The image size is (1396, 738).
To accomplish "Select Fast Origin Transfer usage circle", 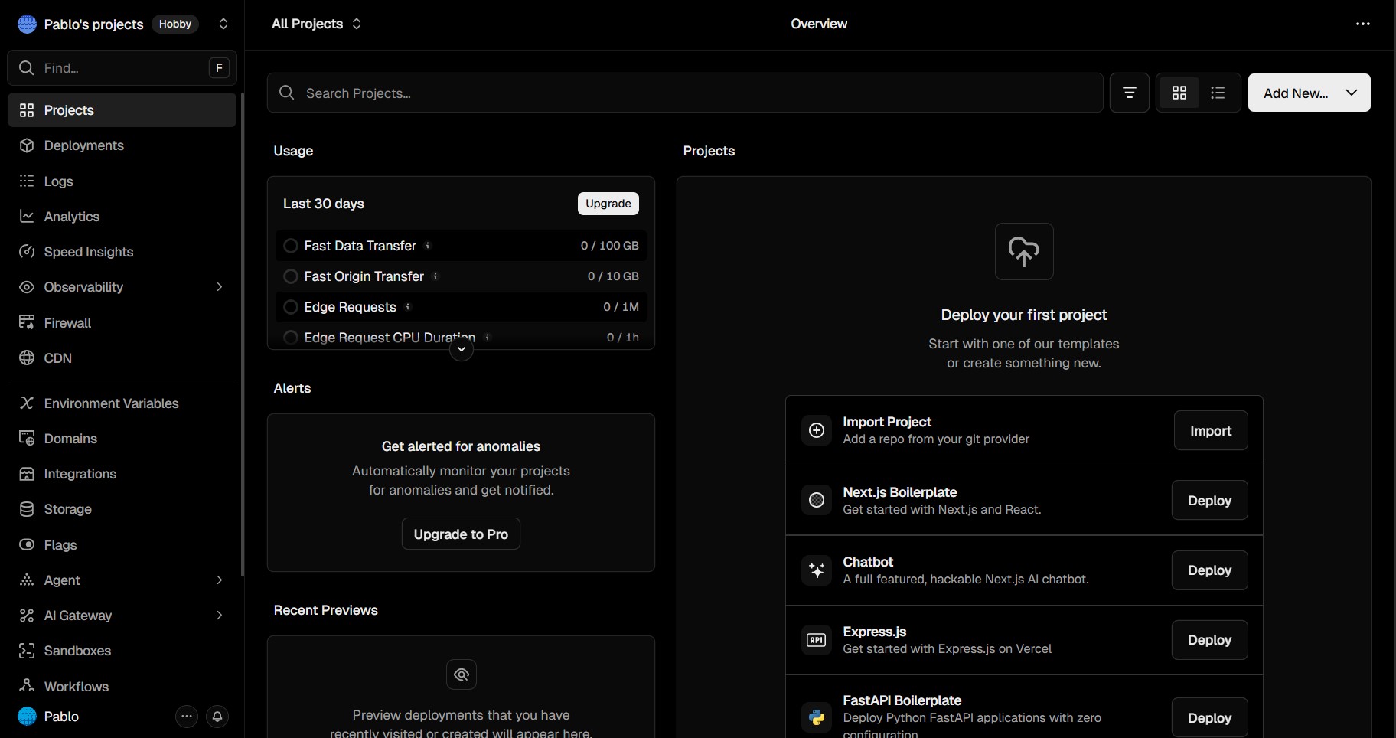I will [x=291, y=276].
